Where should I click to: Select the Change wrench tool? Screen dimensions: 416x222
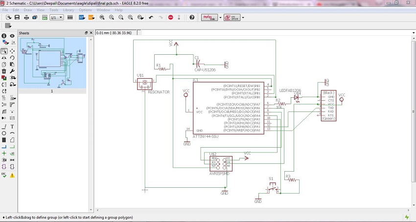click(x=12, y=71)
